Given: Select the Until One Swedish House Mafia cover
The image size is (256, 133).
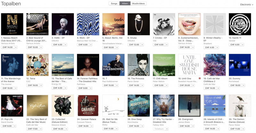Looking at the screenshot, I should pos(189,65).
